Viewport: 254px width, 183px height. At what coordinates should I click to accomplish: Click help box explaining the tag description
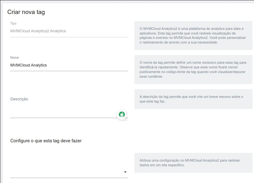coord(193,99)
